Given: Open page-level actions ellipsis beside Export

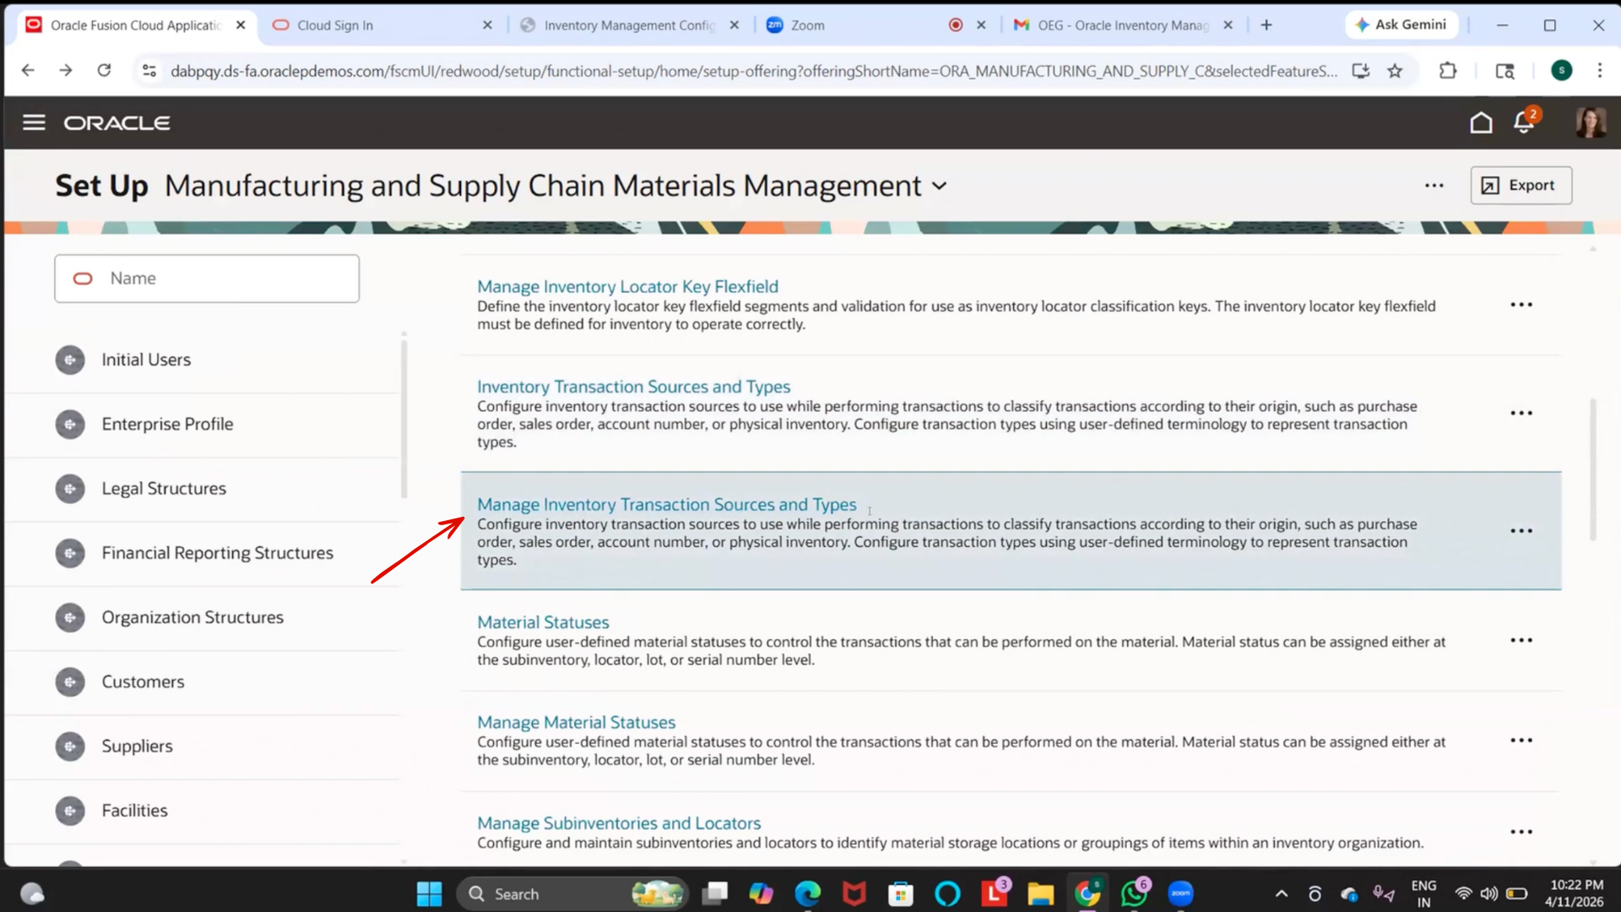Looking at the screenshot, I should tap(1434, 186).
